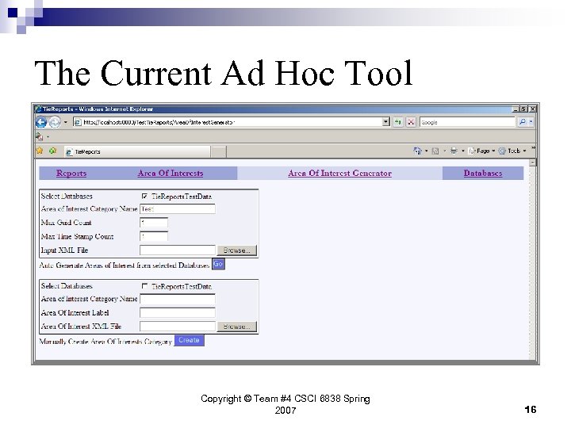Click the 'Max Grid Count' label
Viewport: 571px width, 428px height.
67,223
